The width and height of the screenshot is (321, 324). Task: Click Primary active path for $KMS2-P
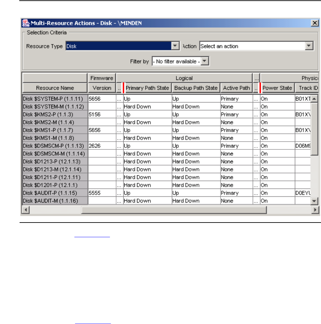point(237,115)
